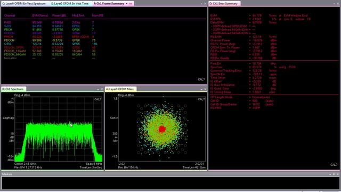Close the Layer0 OFDM Meas panel
Viewport: 341px width, 192px height.
coord(205,89)
